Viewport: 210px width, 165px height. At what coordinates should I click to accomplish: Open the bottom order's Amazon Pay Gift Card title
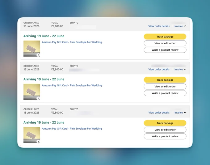(72, 129)
